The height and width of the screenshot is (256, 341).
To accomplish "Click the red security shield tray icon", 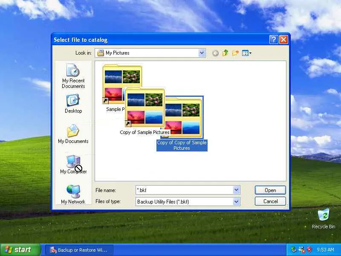I will [309, 250].
